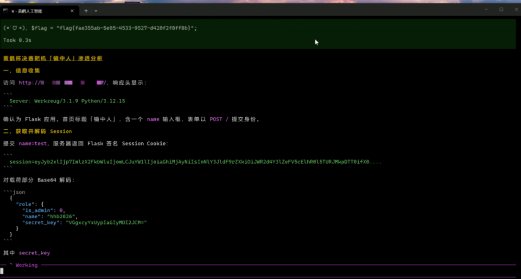The height and width of the screenshot is (279, 521).
Task: Click the 'name=test' inline code
Action: click(x=32, y=144)
